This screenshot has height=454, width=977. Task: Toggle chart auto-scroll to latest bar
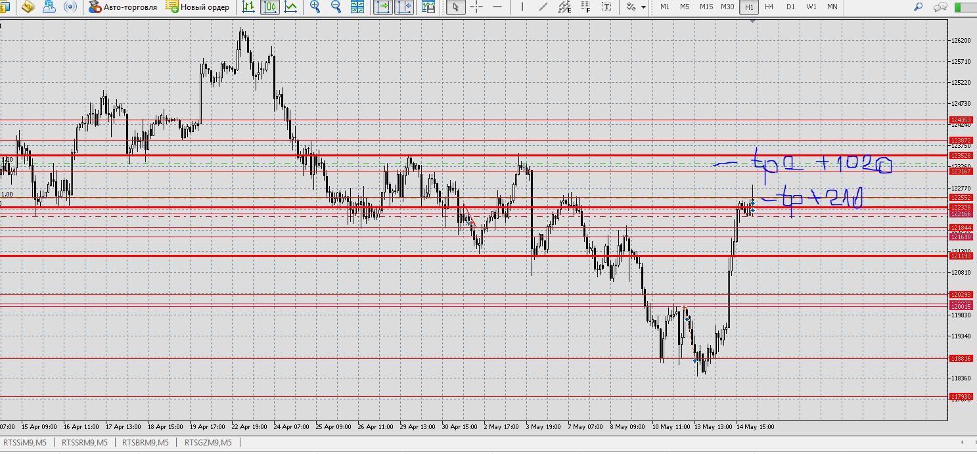(x=384, y=7)
